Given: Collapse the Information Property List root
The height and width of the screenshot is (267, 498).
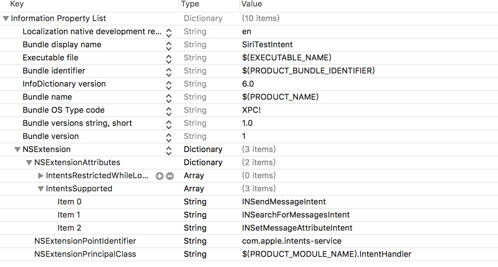Looking at the screenshot, I should point(6,19).
